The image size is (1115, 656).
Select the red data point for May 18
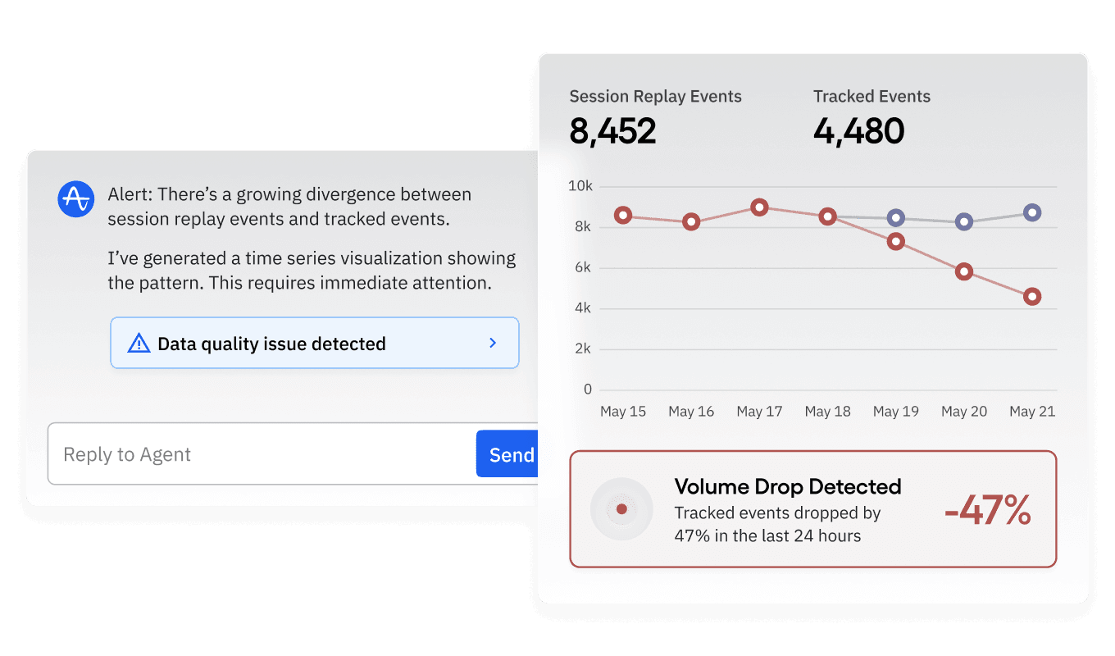[828, 217]
